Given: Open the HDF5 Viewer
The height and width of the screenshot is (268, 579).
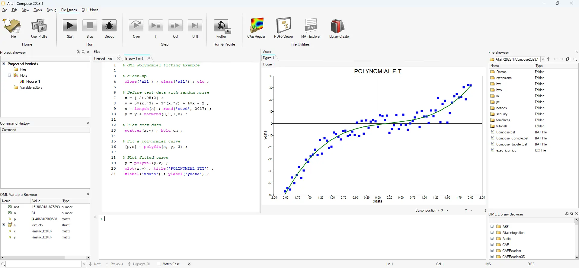Looking at the screenshot, I should coord(283,26).
